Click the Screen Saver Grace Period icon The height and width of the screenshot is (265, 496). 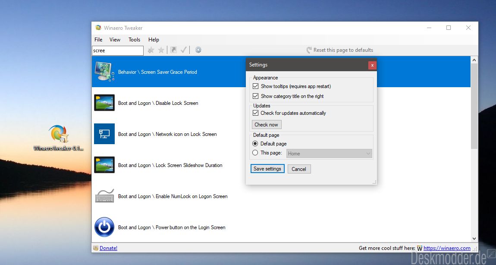(x=105, y=72)
